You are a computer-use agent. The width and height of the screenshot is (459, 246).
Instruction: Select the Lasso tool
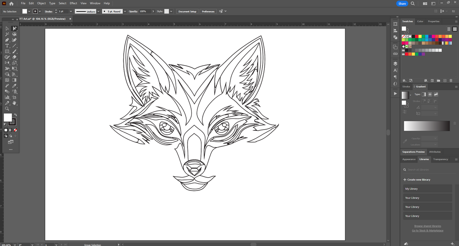click(14, 34)
